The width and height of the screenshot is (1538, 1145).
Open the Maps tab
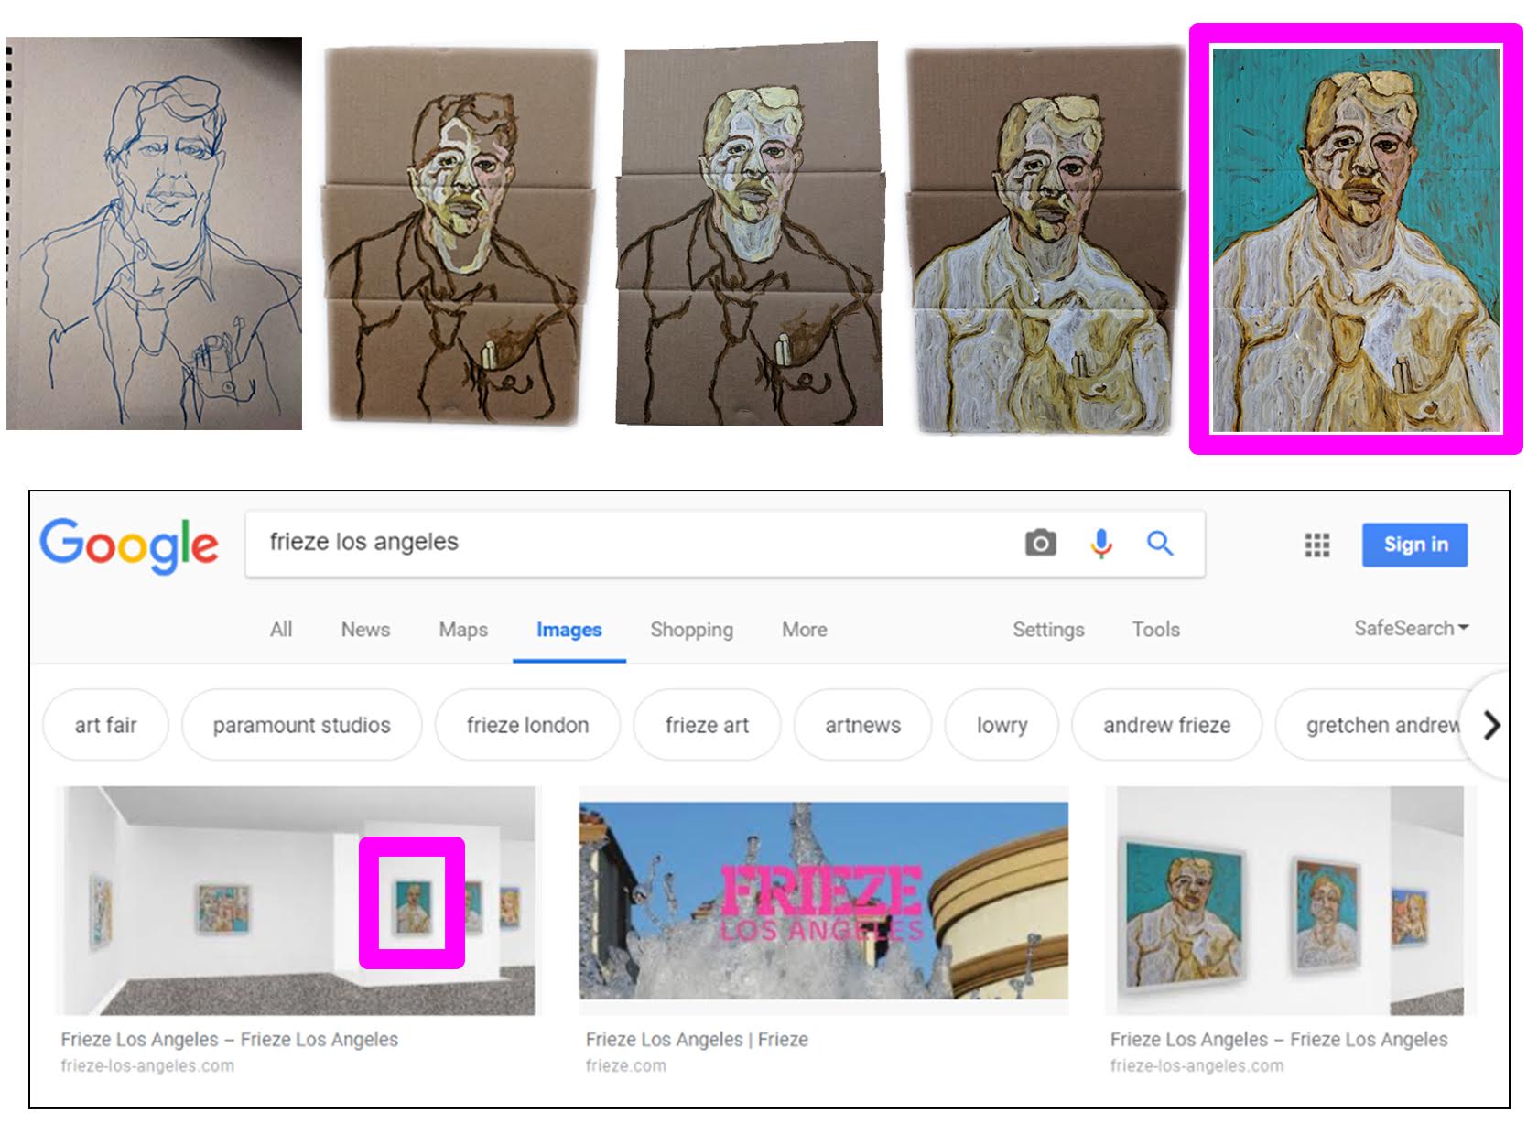(463, 630)
